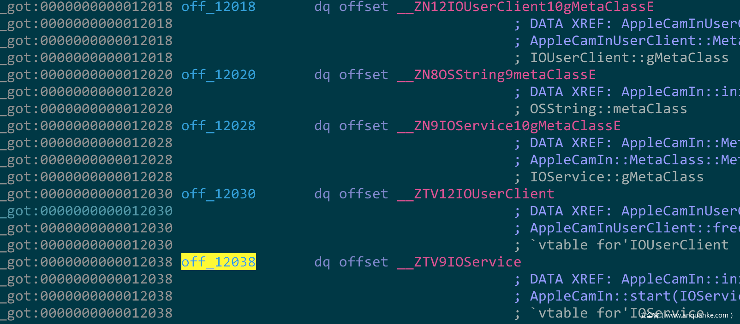
Task: Follow the __ZN9IOService10gMetaClassE symbol
Action: (x=509, y=126)
